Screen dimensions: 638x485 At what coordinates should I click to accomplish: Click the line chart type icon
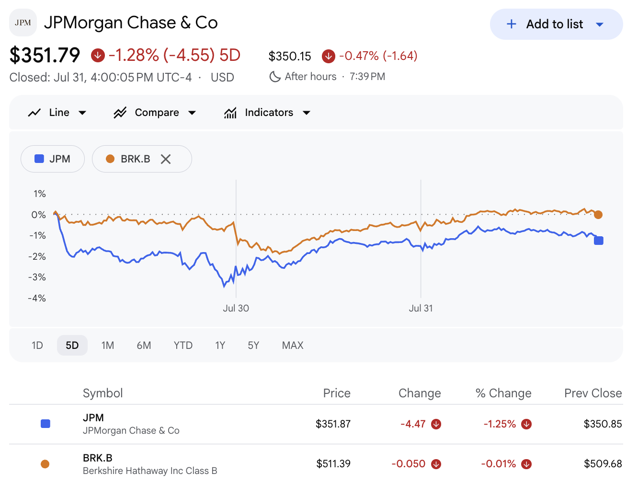click(34, 113)
